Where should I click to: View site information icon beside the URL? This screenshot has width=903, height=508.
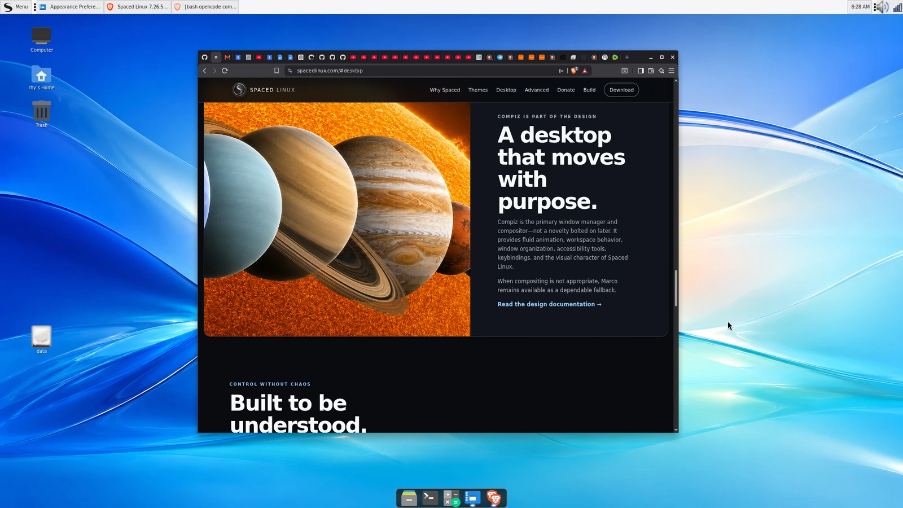click(x=290, y=71)
